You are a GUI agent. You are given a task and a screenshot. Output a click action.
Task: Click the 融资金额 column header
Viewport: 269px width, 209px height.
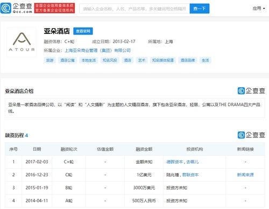144,149
